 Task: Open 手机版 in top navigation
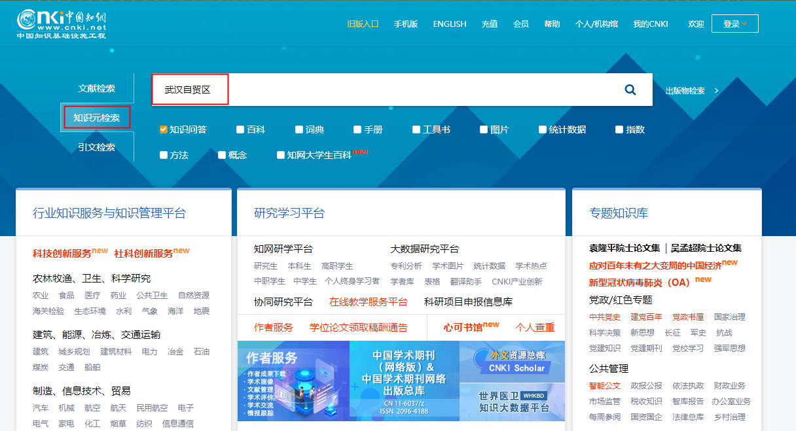[x=406, y=24]
